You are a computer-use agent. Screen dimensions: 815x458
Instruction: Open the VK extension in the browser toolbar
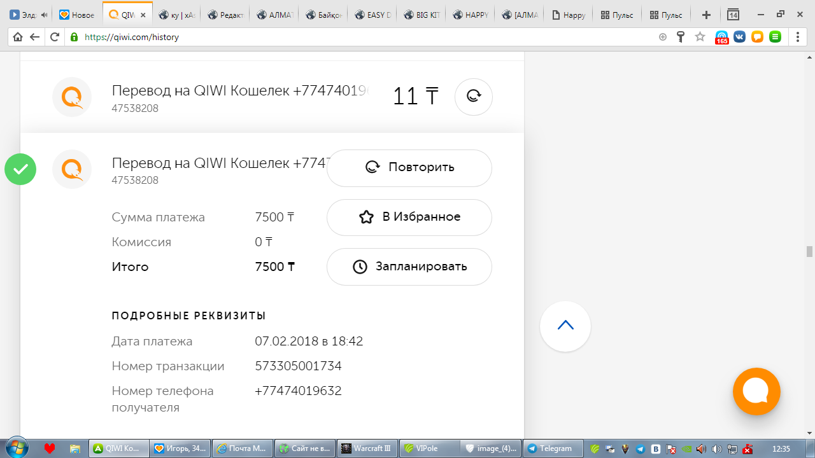coord(739,37)
